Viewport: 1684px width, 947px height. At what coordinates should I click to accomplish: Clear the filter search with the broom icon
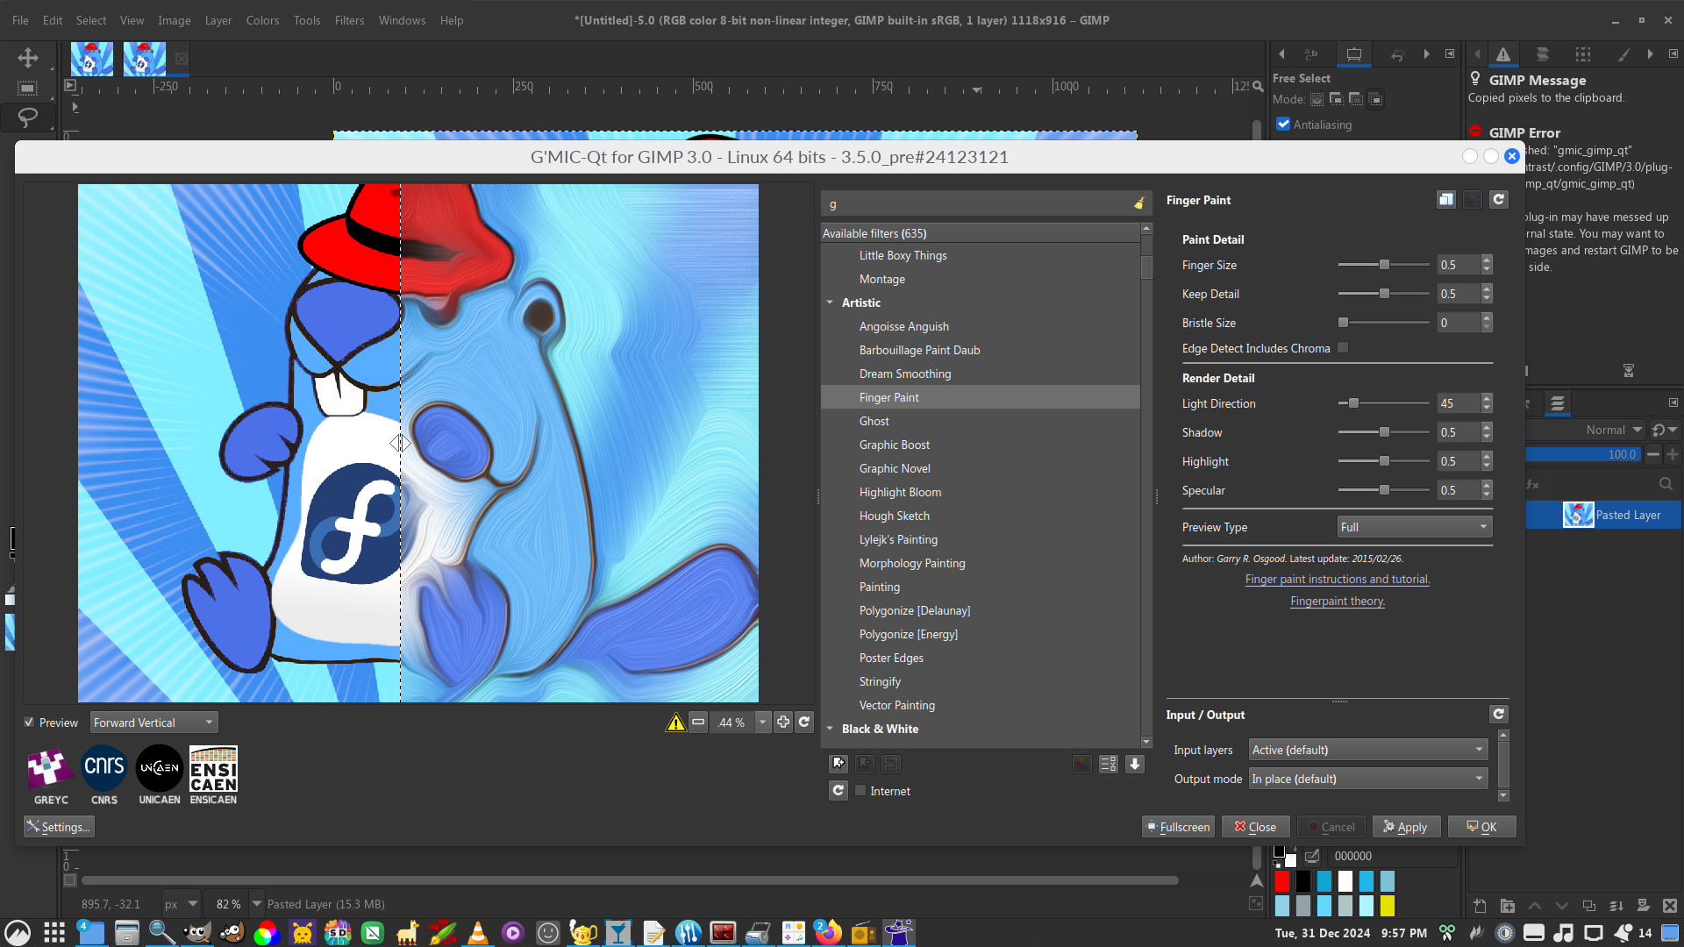[x=1139, y=203]
